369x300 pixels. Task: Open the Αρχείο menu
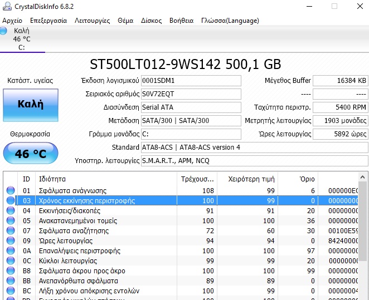12,21
